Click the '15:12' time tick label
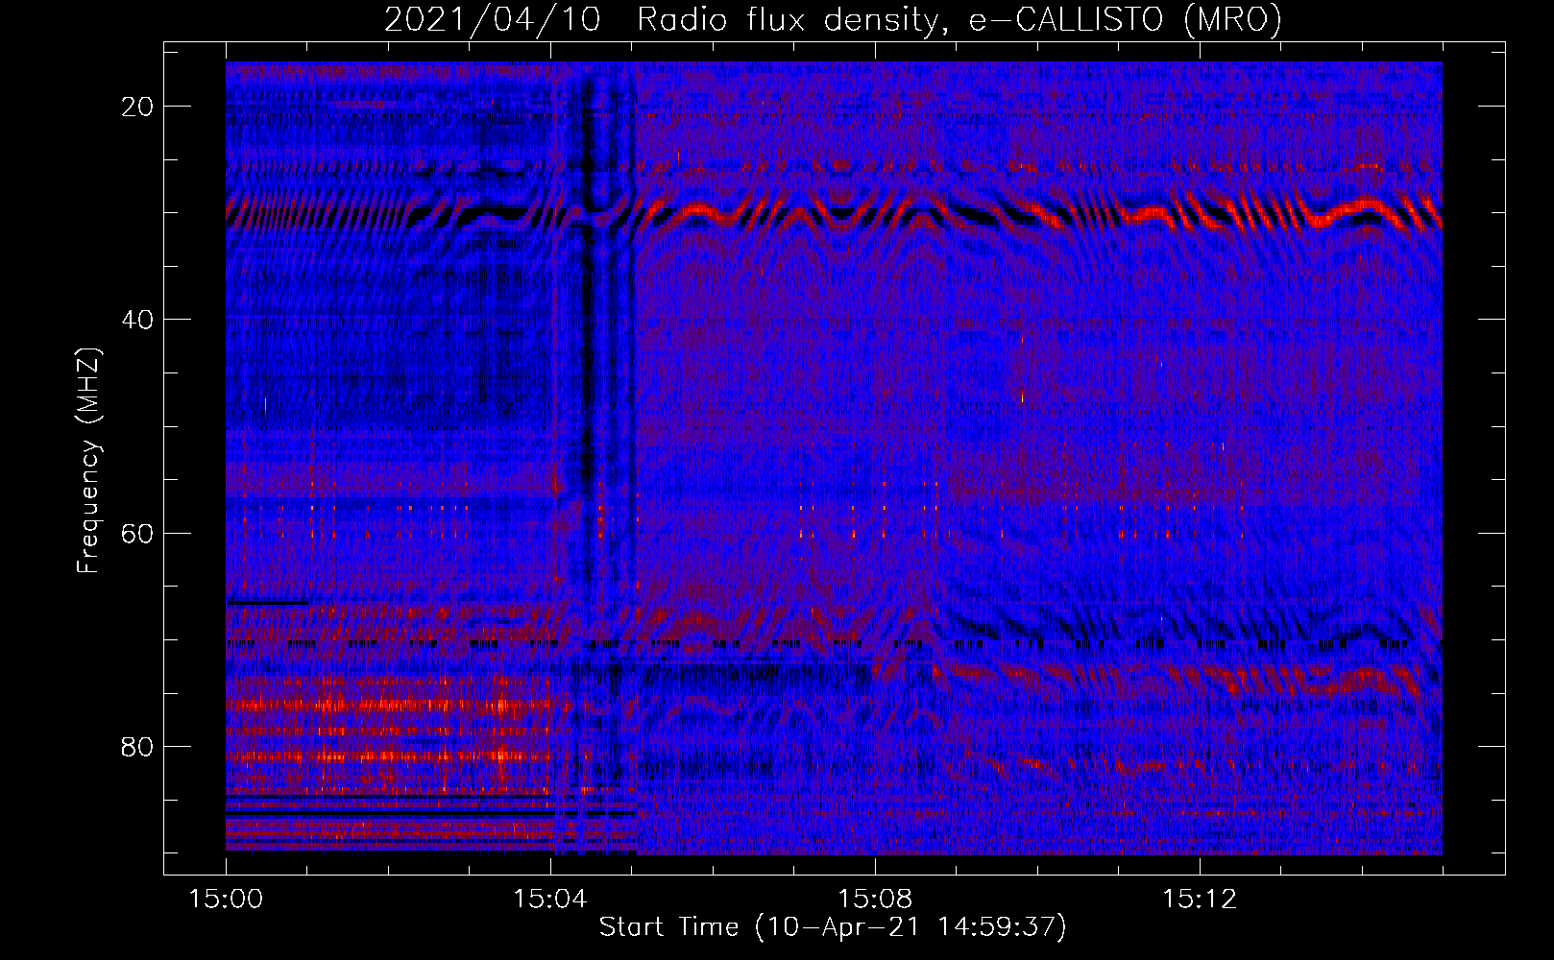 pos(1199,900)
